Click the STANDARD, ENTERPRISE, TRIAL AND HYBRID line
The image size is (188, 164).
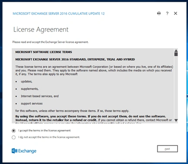pyautogui.click(x=75, y=59)
